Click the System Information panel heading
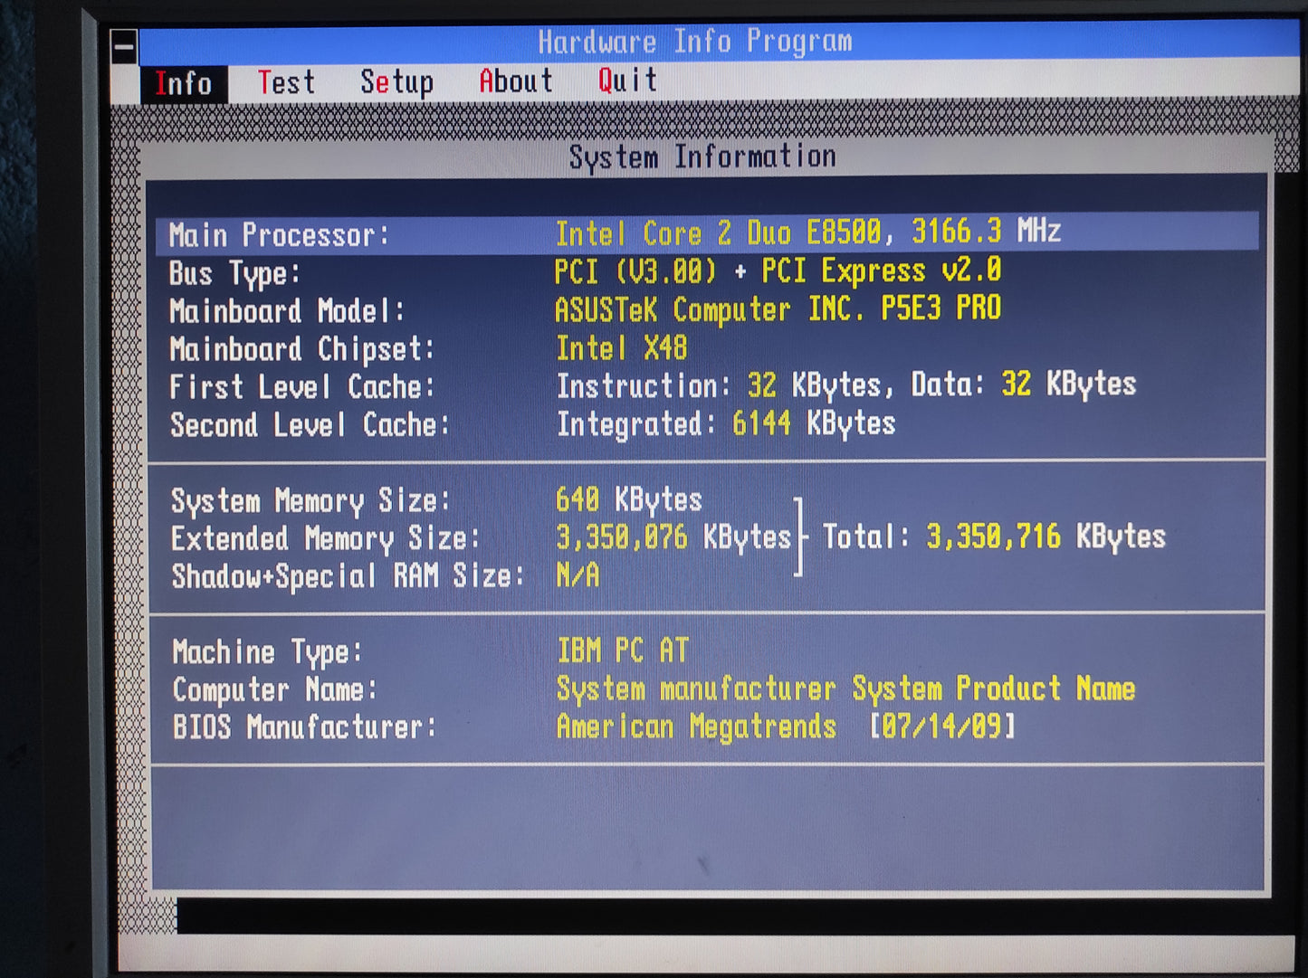 pos(702,157)
